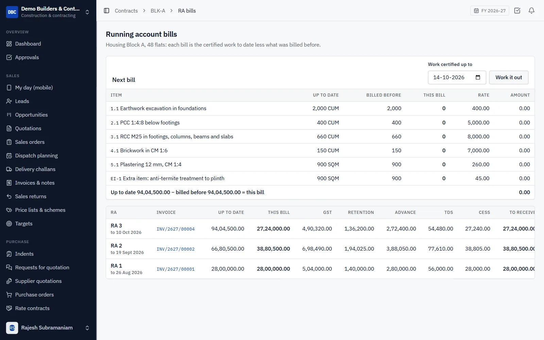The height and width of the screenshot is (340, 544).
Task: Click the Leads person icon
Action: [9, 101]
